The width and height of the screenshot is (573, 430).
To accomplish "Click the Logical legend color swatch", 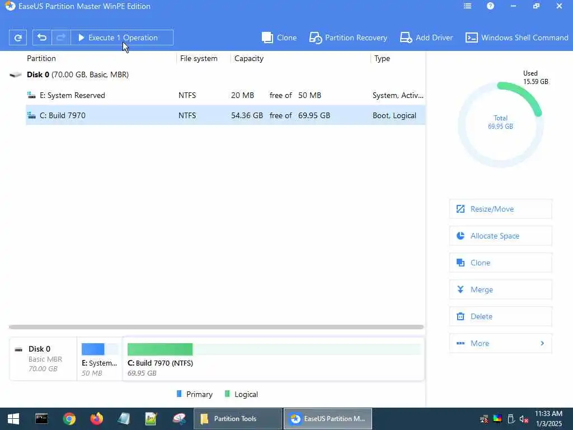I will point(227,394).
